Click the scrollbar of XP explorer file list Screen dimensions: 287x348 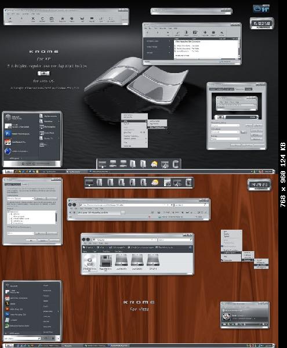coord(239,48)
